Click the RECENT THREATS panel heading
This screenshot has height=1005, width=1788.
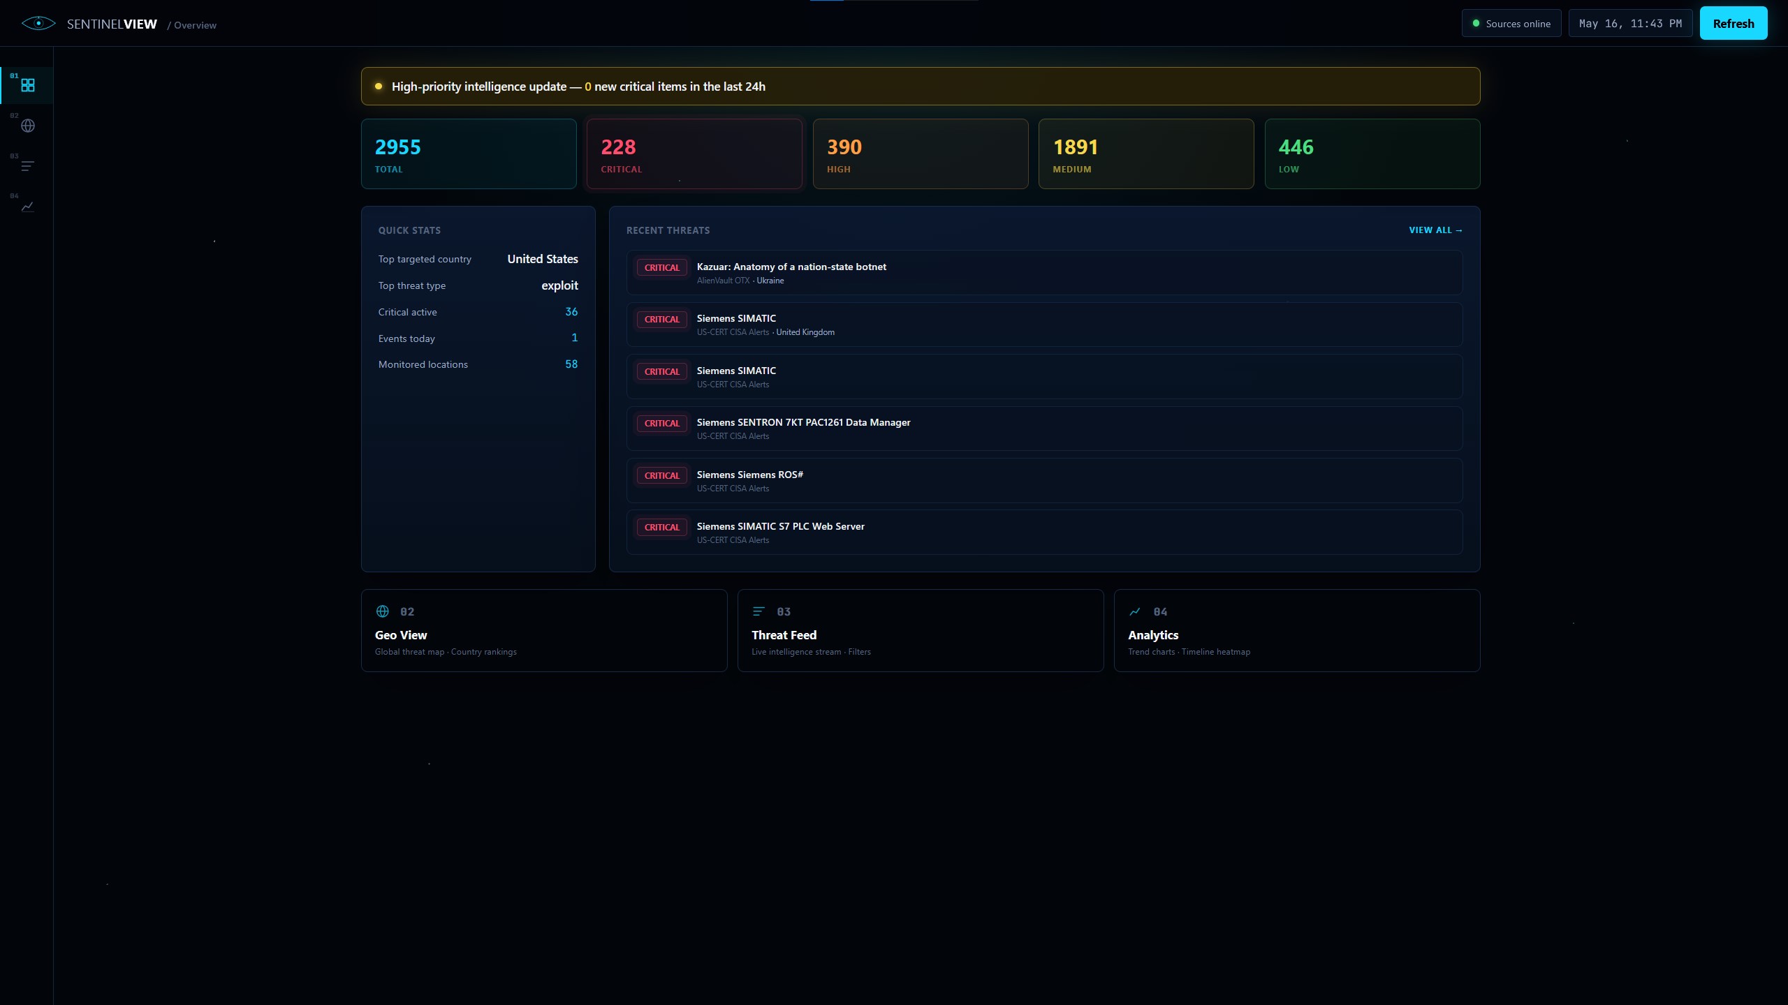pos(668,230)
